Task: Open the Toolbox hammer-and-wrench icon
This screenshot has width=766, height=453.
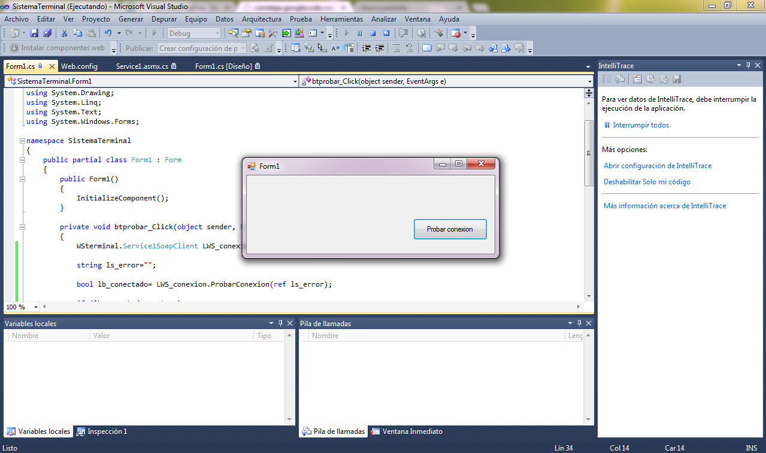Action: (273, 34)
